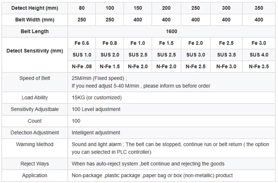278x183 pixels.
Task: Select the Fe 0.6 sensitivity cell
Action: [x=82, y=43]
